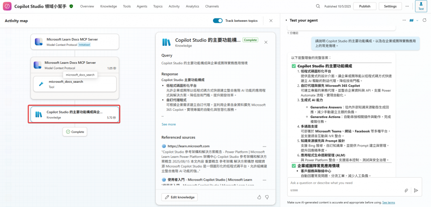Open the header more options ellipsis
The width and height of the screenshot is (431, 207).
(x=407, y=6)
